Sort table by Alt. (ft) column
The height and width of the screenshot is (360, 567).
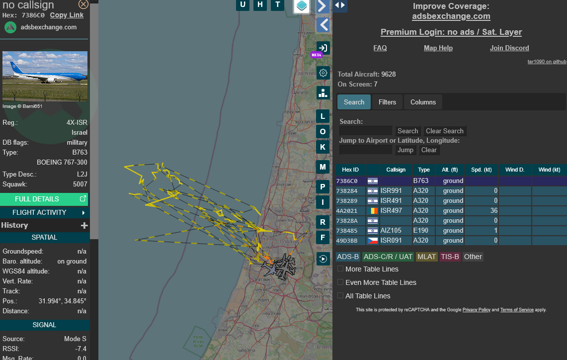pyautogui.click(x=450, y=170)
